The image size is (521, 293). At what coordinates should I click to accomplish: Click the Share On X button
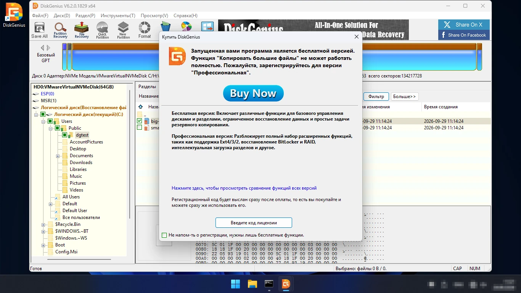pyautogui.click(x=464, y=25)
